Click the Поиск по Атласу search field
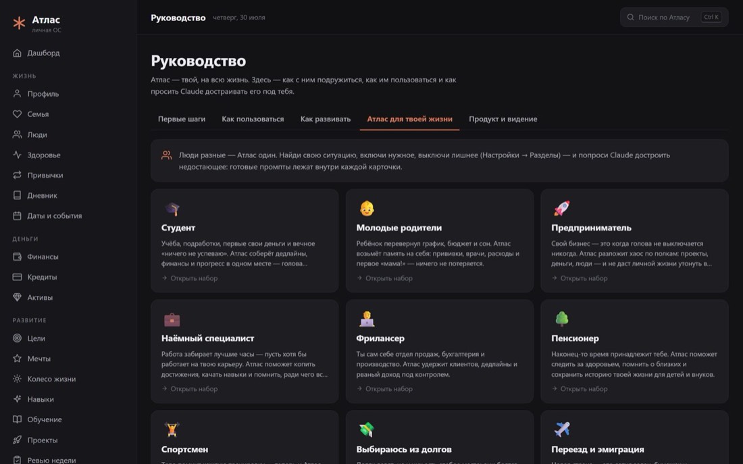Viewport: 743px width, 464px height. pos(674,17)
